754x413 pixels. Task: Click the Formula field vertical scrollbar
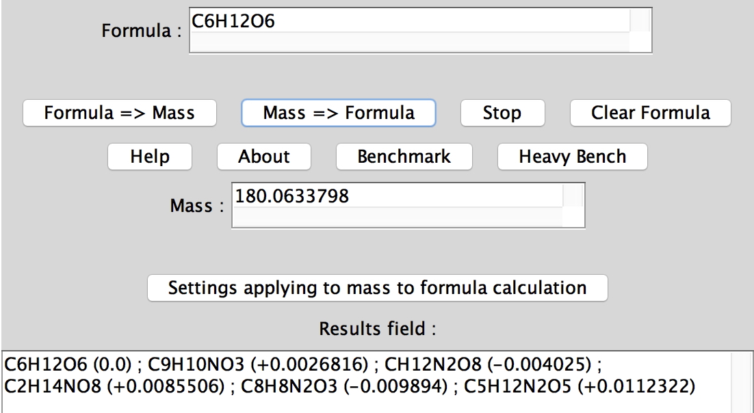tap(640, 21)
